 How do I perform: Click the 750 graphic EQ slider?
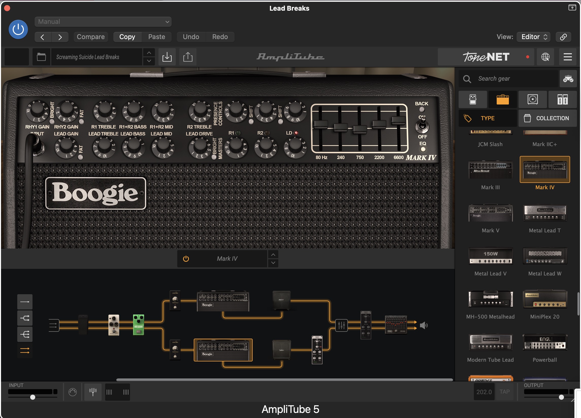(360, 129)
